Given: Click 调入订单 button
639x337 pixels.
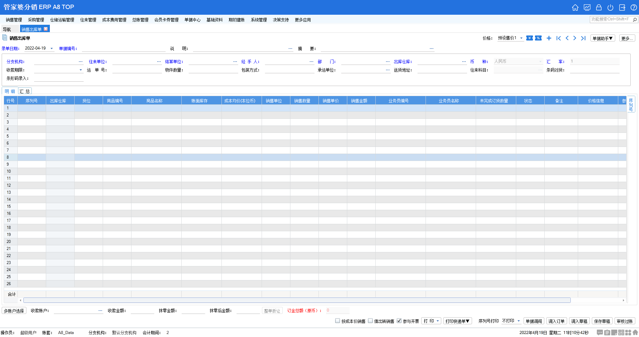Looking at the screenshot, I should 556,321.
